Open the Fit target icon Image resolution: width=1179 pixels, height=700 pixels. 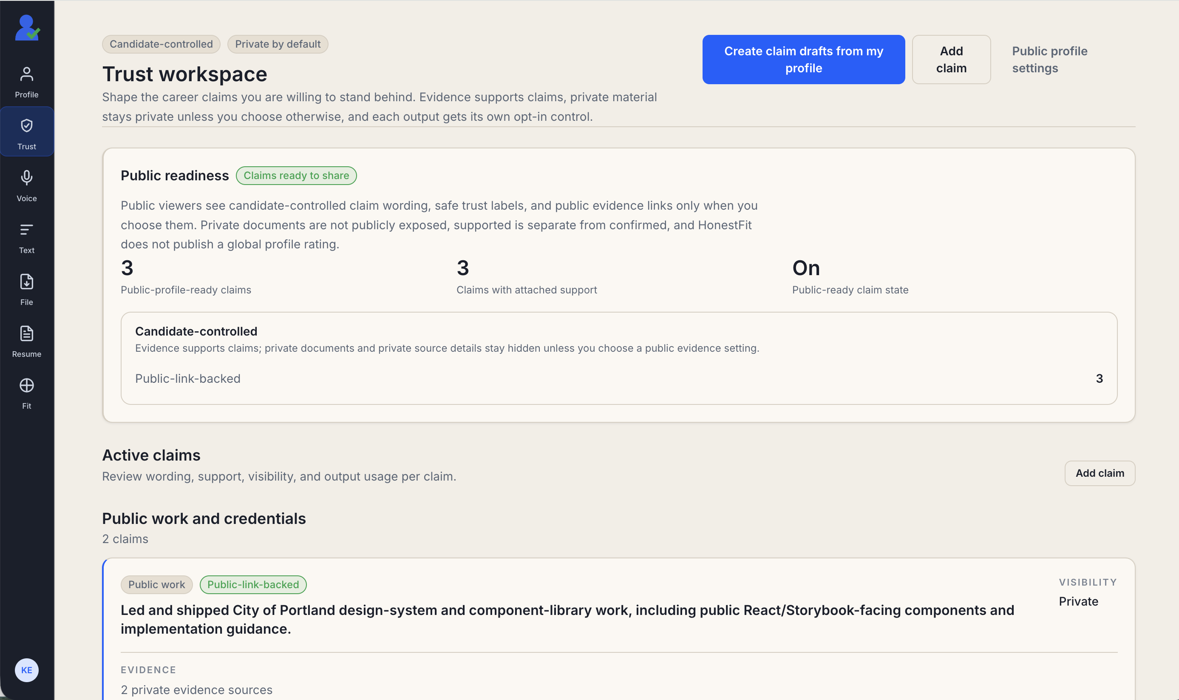tap(26, 385)
